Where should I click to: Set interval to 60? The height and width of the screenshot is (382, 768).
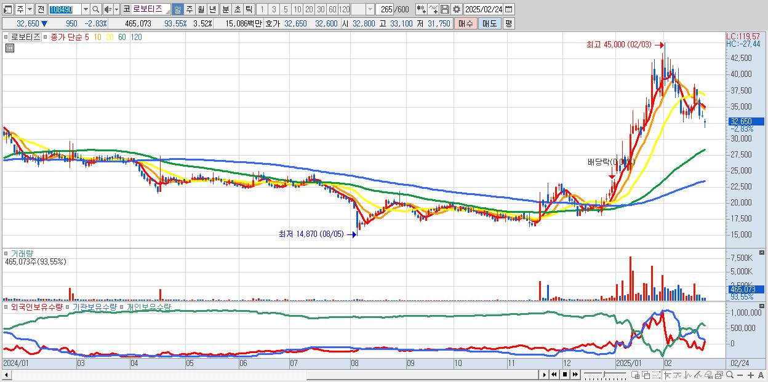click(x=332, y=9)
